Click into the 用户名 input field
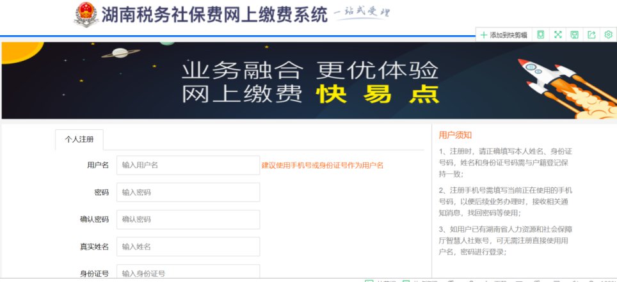617x282 pixels. click(188, 165)
